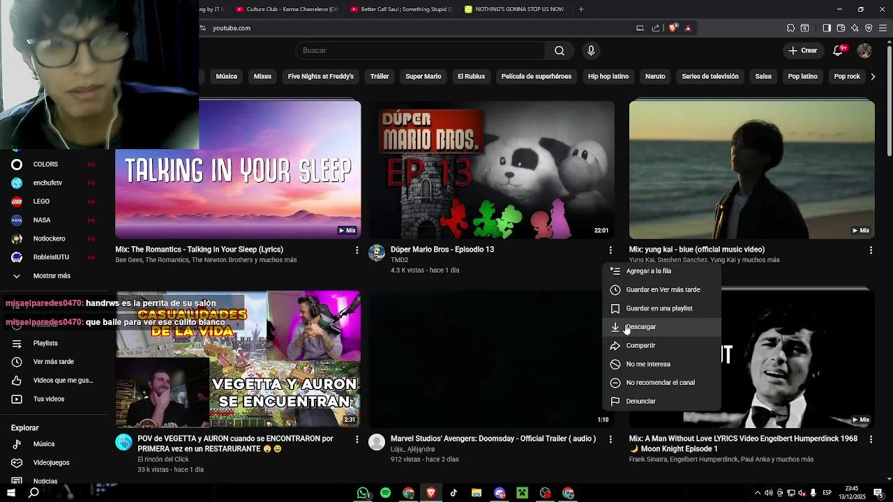
Task: Open Brave Wallet icon in toolbar
Action: click(841, 28)
